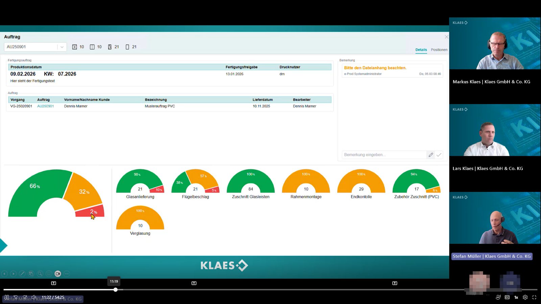Pause the video playback
Screen dimensions: 541x304
tap(7, 297)
